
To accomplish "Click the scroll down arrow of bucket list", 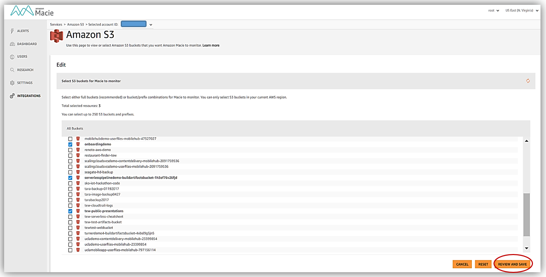I will [526, 248].
